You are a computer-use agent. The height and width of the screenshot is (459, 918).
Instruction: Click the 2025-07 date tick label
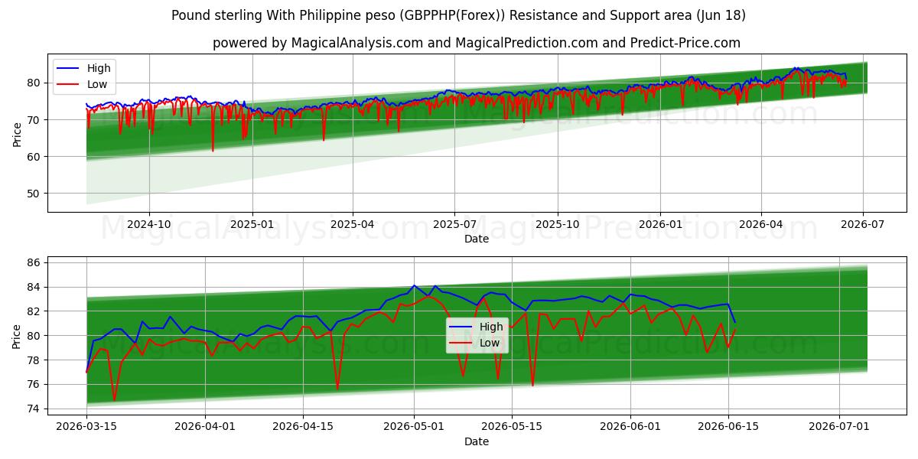pyautogui.click(x=454, y=225)
